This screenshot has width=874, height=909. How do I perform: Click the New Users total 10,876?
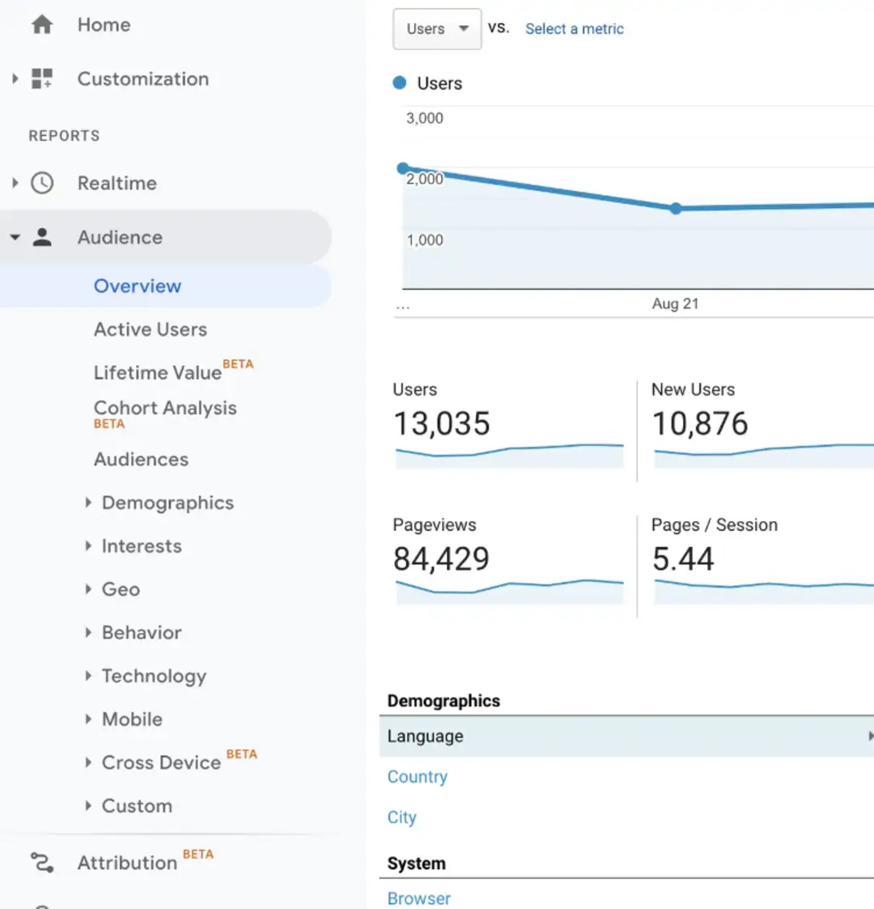[700, 423]
